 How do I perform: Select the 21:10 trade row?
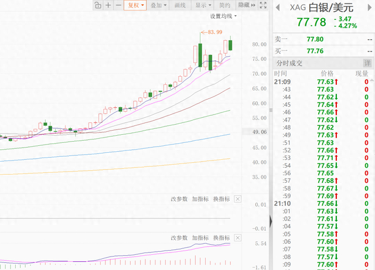point(322,203)
